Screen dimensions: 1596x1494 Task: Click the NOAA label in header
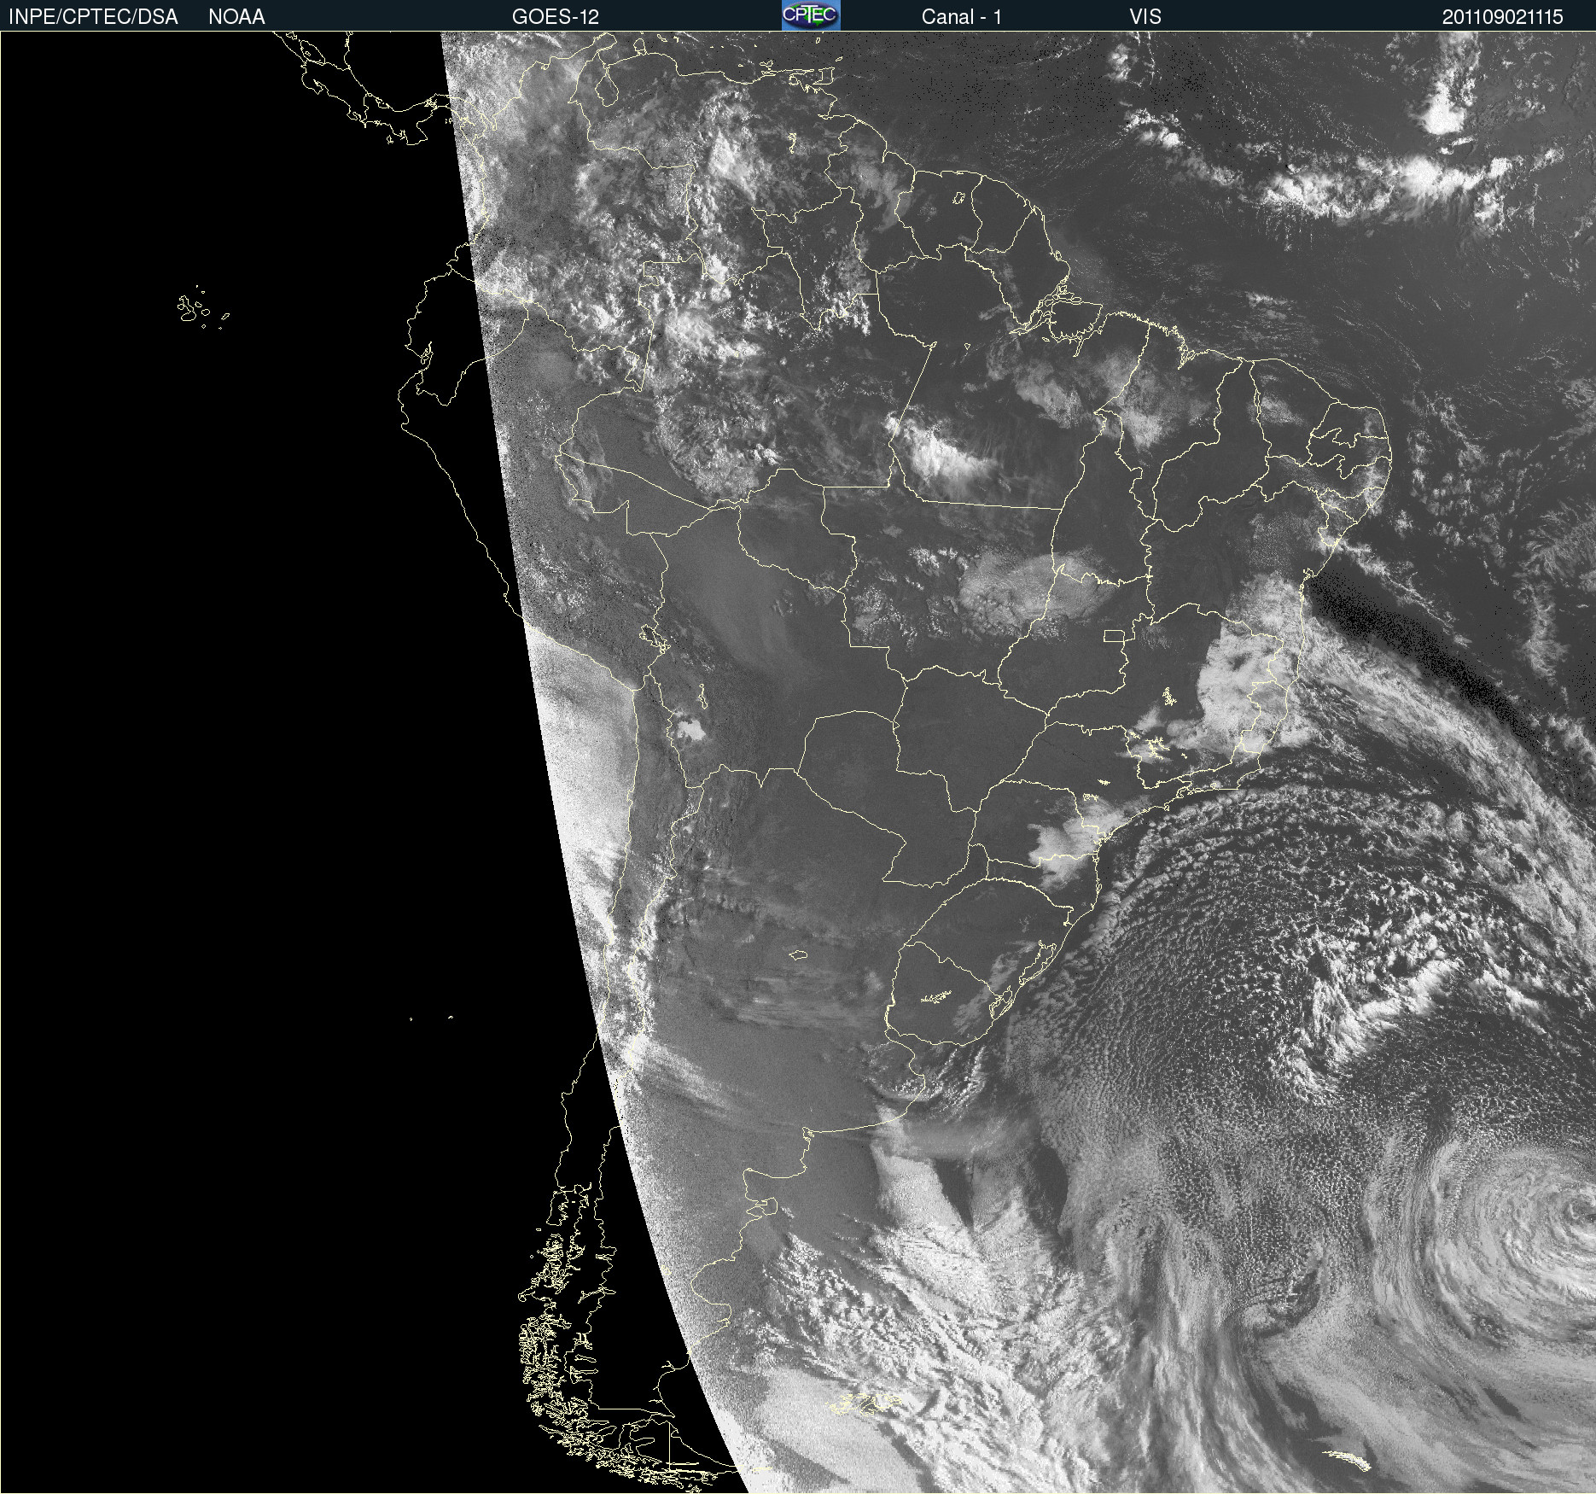click(x=236, y=16)
